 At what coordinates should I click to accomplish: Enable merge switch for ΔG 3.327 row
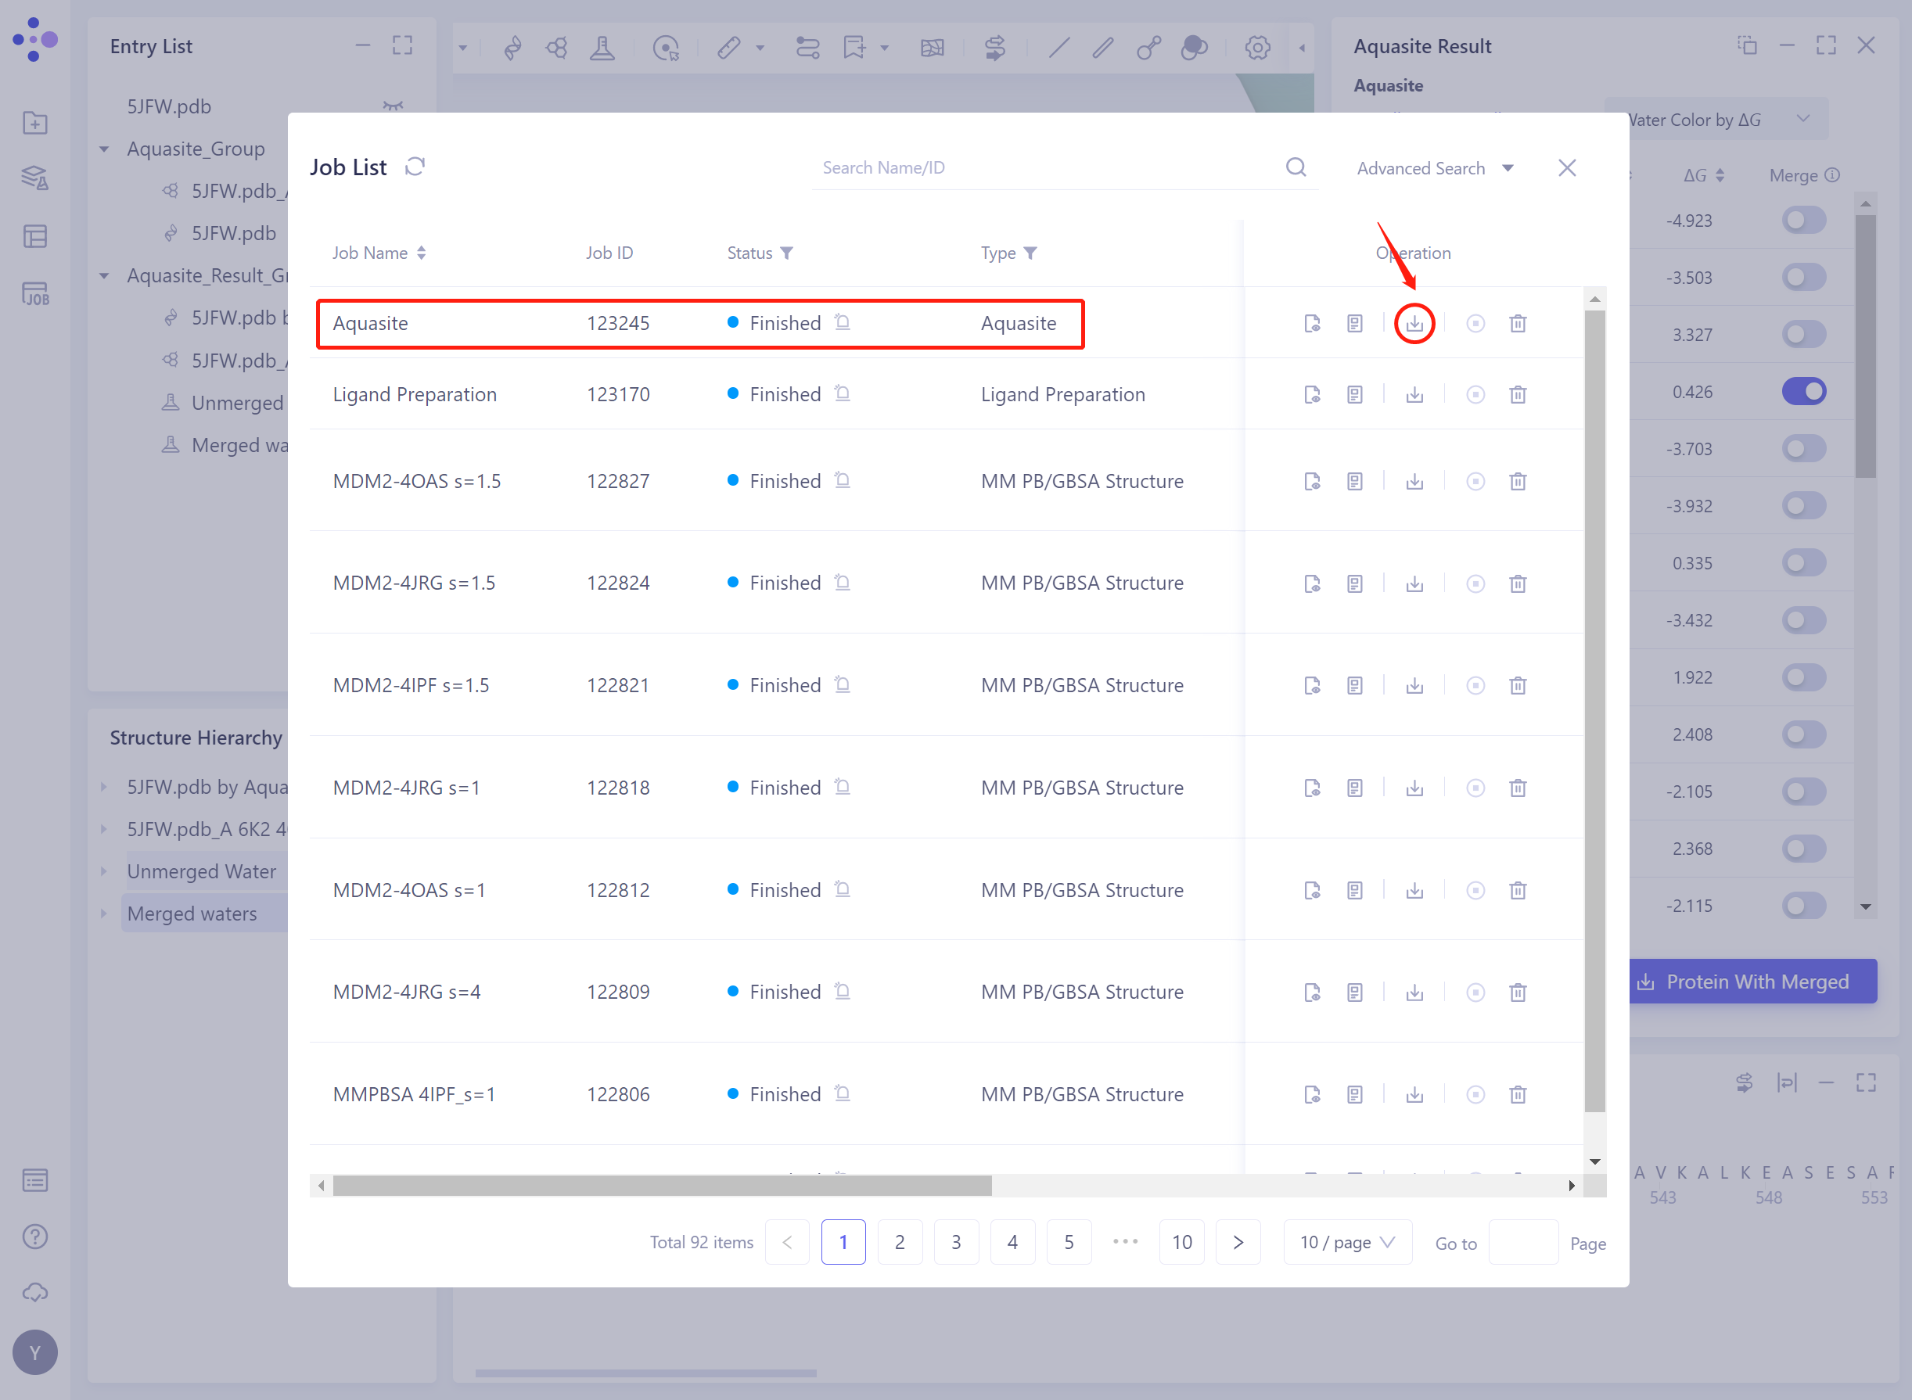coord(1802,335)
